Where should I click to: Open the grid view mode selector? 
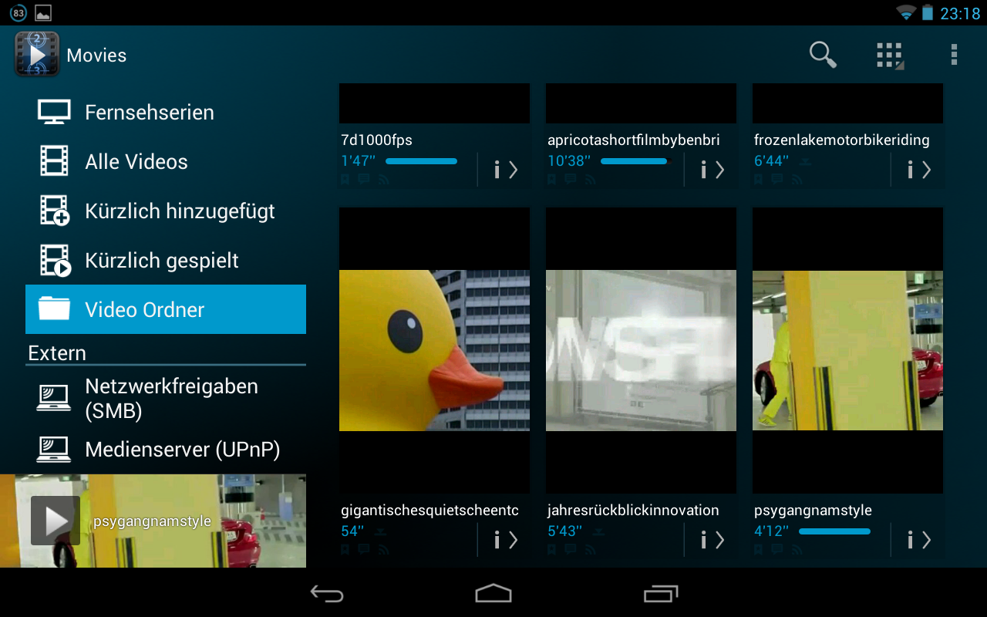[890, 56]
